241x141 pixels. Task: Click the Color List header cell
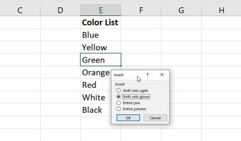point(100,23)
